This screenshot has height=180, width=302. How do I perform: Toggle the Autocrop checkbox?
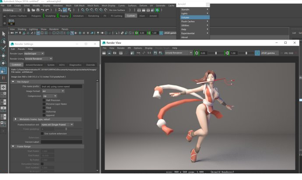coord(44,111)
